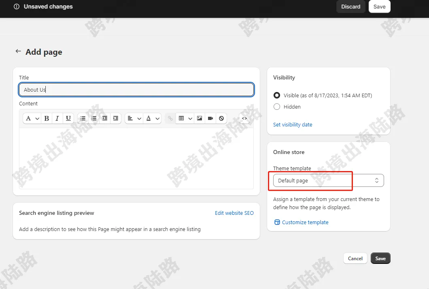
Task: Open the insert table dropdown
Action: 185,118
